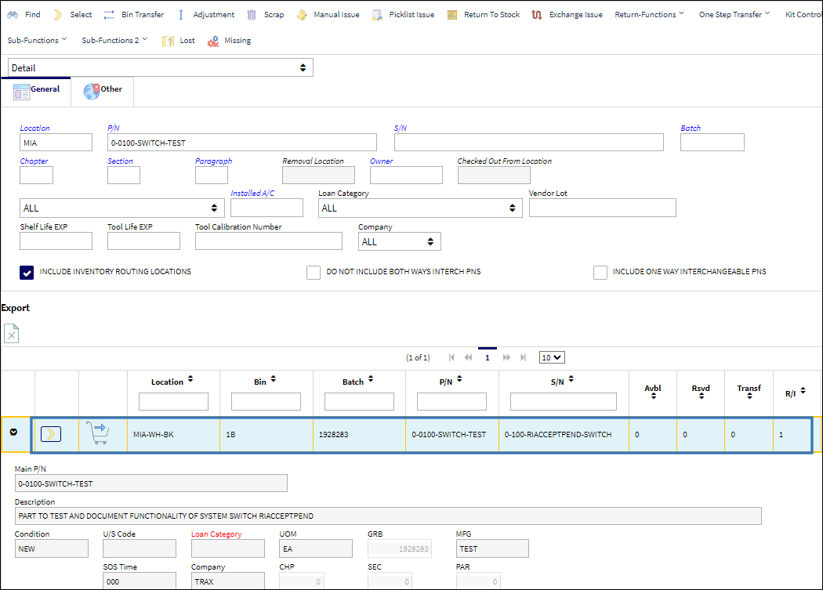Switch to the Other tab
823x590 pixels.
(x=103, y=92)
